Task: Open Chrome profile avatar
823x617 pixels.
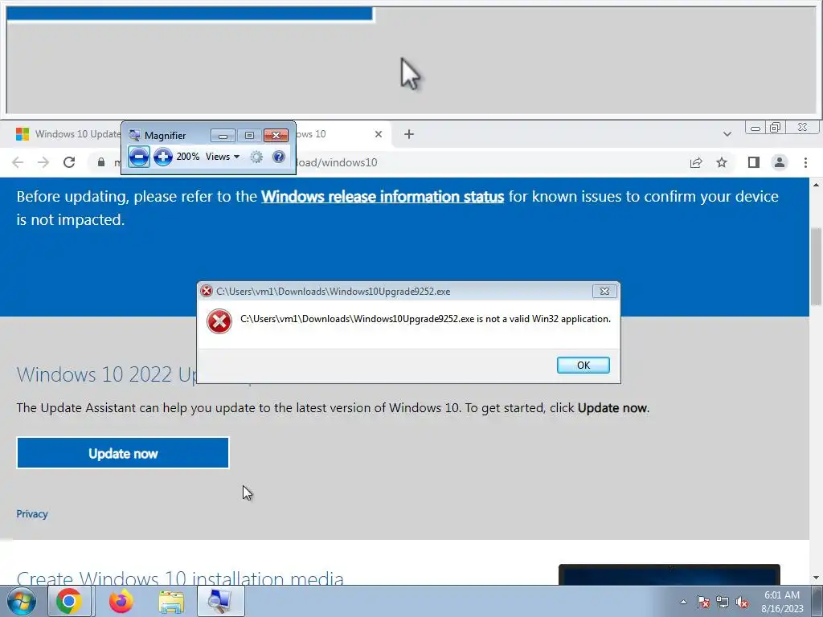Action: (780, 162)
